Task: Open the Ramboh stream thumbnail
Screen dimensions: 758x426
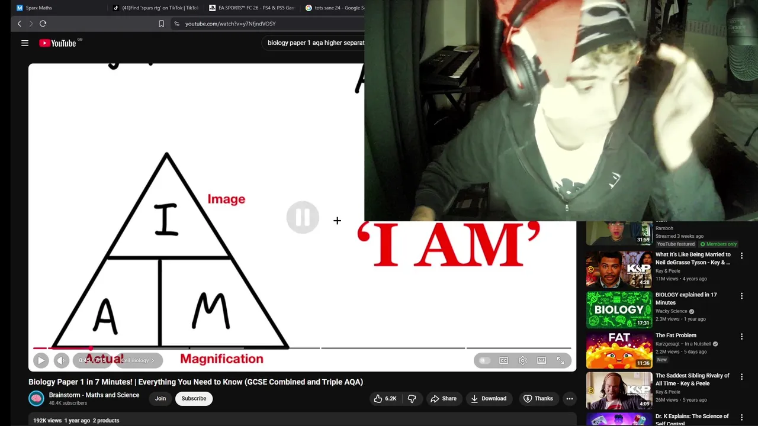Action: (x=619, y=233)
